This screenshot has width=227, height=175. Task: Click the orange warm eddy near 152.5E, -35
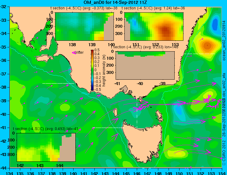pos(207,46)
